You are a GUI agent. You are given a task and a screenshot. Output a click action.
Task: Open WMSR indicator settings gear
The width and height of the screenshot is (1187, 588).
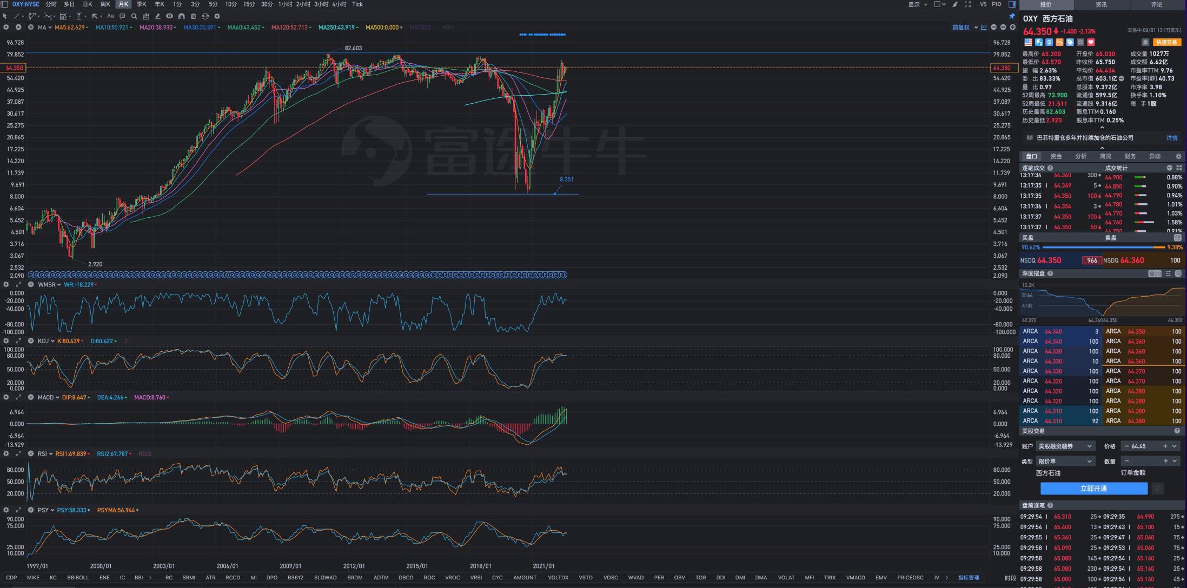coord(6,284)
